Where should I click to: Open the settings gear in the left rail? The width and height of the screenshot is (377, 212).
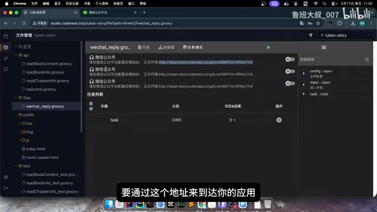coord(6,177)
